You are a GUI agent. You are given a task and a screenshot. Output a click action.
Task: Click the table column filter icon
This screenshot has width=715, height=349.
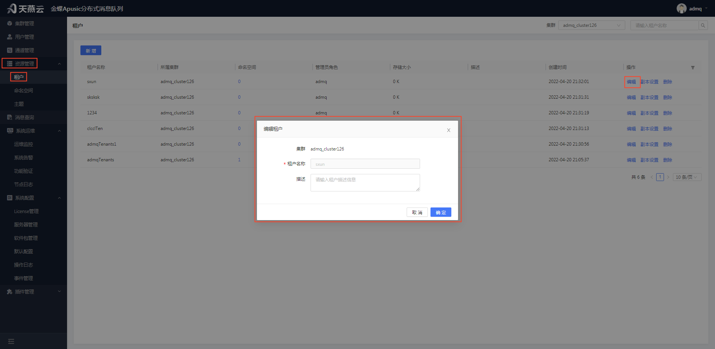(x=693, y=67)
